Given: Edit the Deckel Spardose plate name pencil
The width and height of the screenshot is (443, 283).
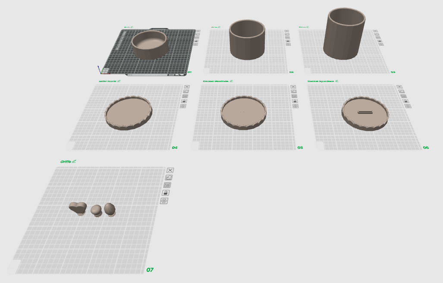Looking at the screenshot, I should 337,81.
